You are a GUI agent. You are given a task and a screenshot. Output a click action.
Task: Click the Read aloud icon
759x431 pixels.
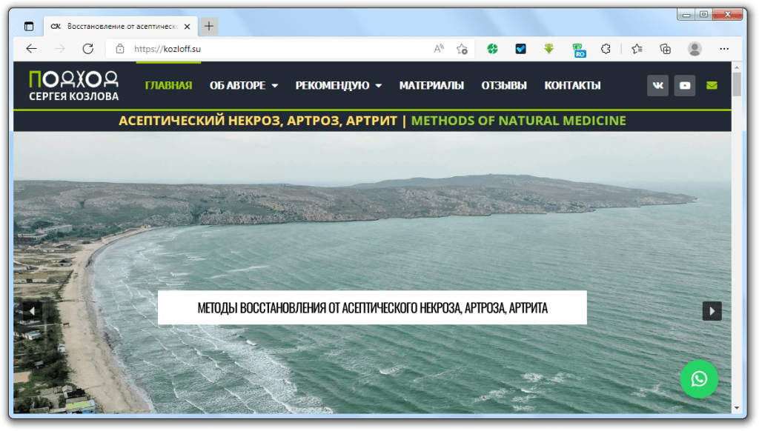click(x=439, y=49)
